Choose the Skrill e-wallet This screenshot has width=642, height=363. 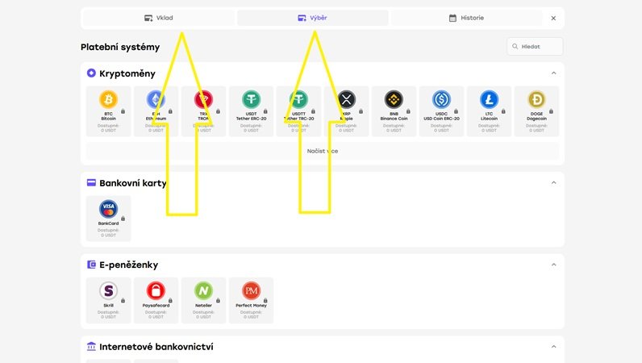(x=109, y=300)
